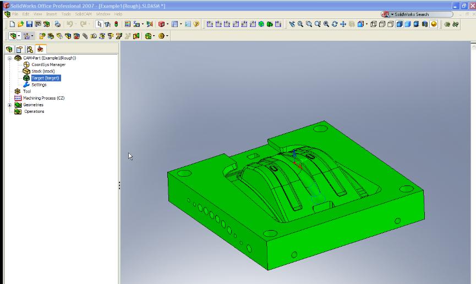Open the Help menu
Image resolution: width=476 pixels, height=284 pixels.
click(118, 14)
